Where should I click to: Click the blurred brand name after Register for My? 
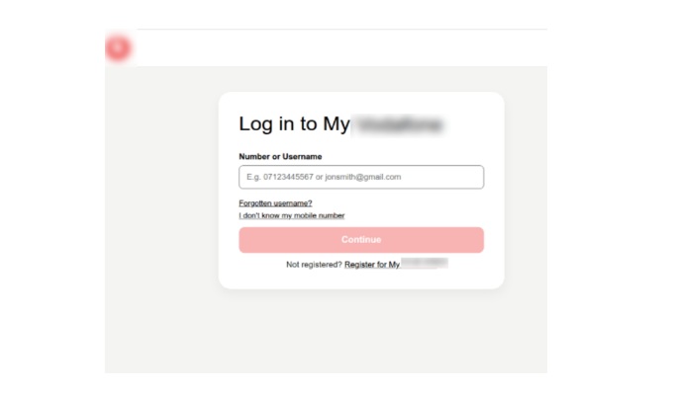424,263
